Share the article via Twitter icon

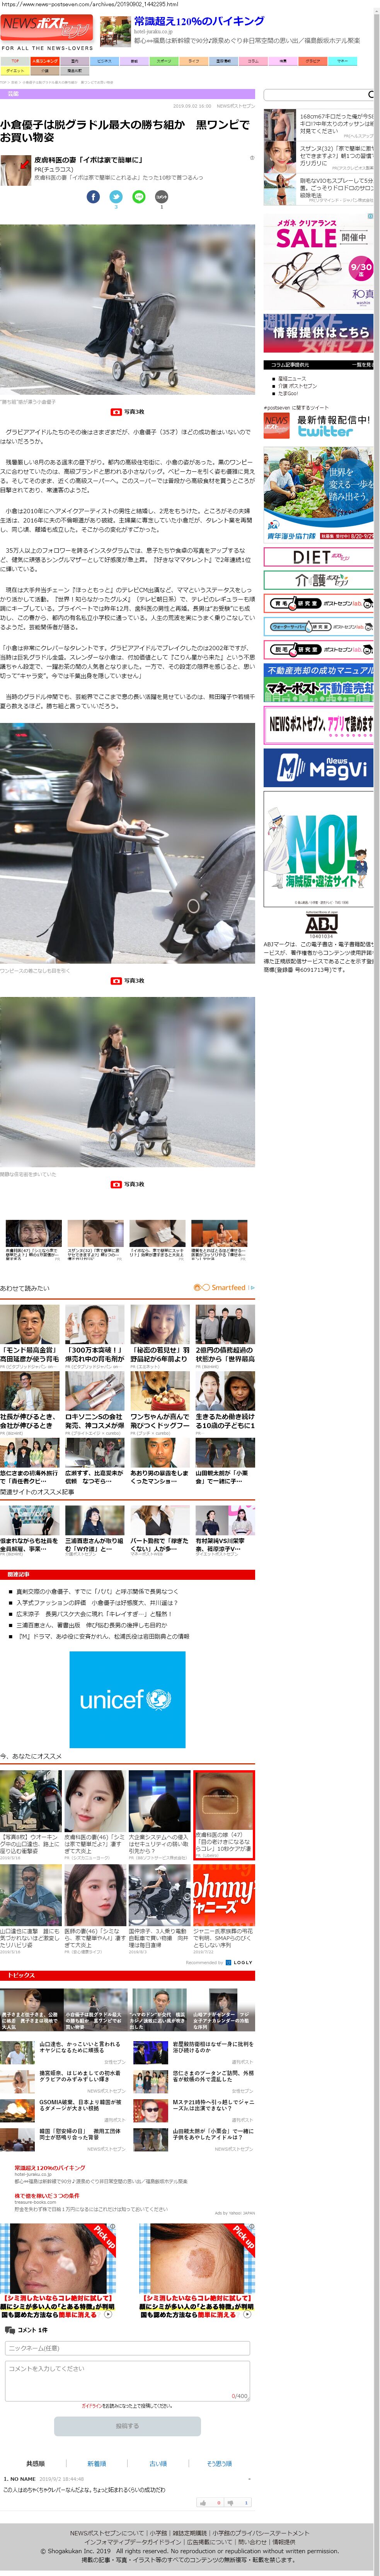click(x=116, y=197)
